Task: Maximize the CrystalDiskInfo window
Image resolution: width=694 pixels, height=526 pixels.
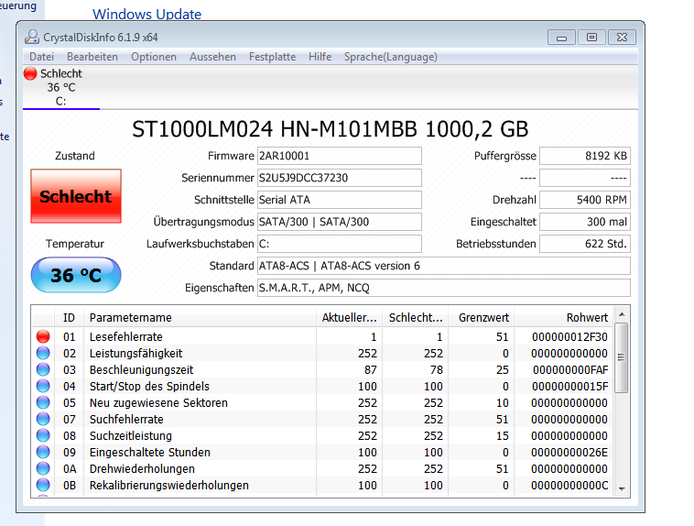Action: (591, 38)
